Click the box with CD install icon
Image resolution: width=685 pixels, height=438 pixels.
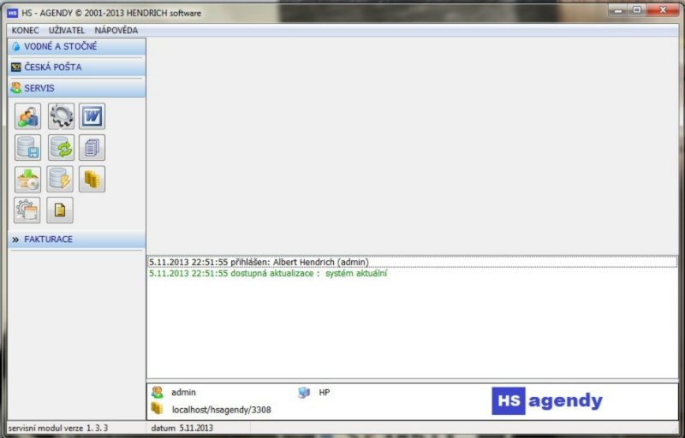pyautogui.click(x=28, y=179)
